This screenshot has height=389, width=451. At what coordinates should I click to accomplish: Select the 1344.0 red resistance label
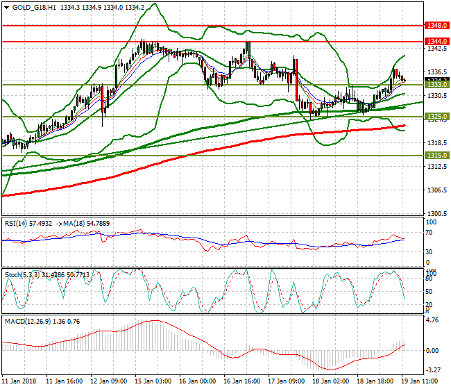[x=436, y=42]
